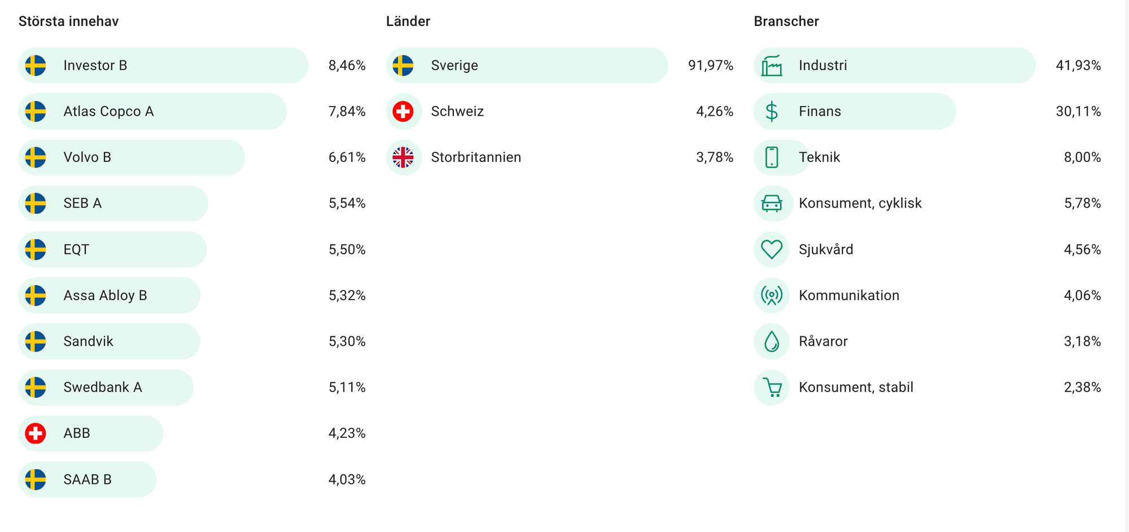Click the Konsument, cyklisk car icon
This screenshot has height=532, width=1129.
click(x=771, y=203)
